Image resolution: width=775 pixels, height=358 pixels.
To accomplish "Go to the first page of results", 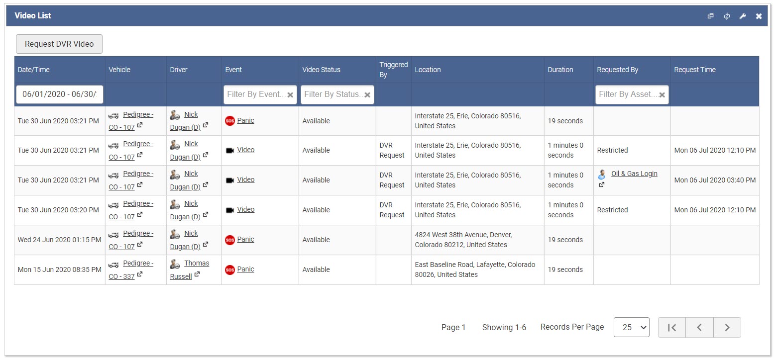I will [x=672, y=327].
